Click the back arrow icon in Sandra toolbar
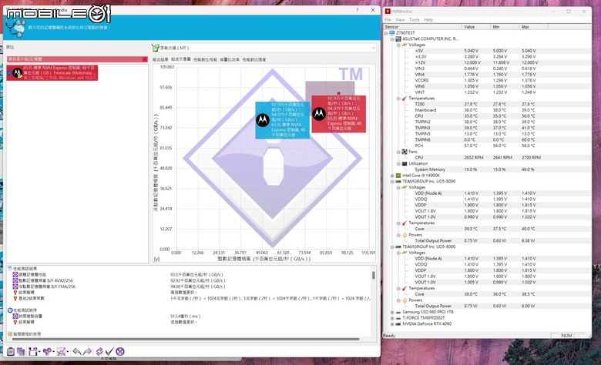Screen dimensions: 601x365 pyautogui.click(x=76, y=351)
